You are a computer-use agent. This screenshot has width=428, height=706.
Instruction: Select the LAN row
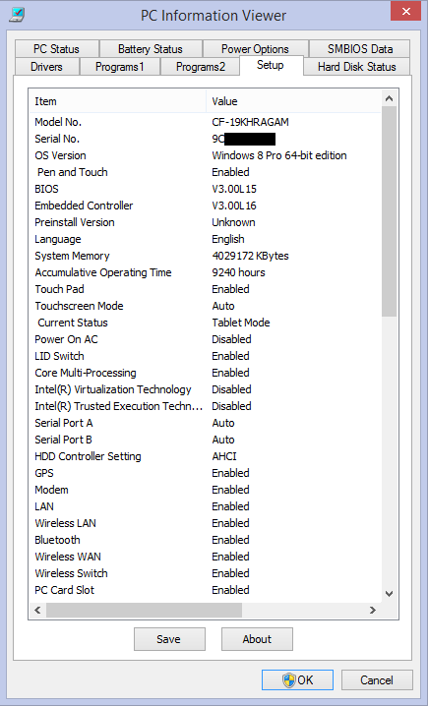point(205,506)
